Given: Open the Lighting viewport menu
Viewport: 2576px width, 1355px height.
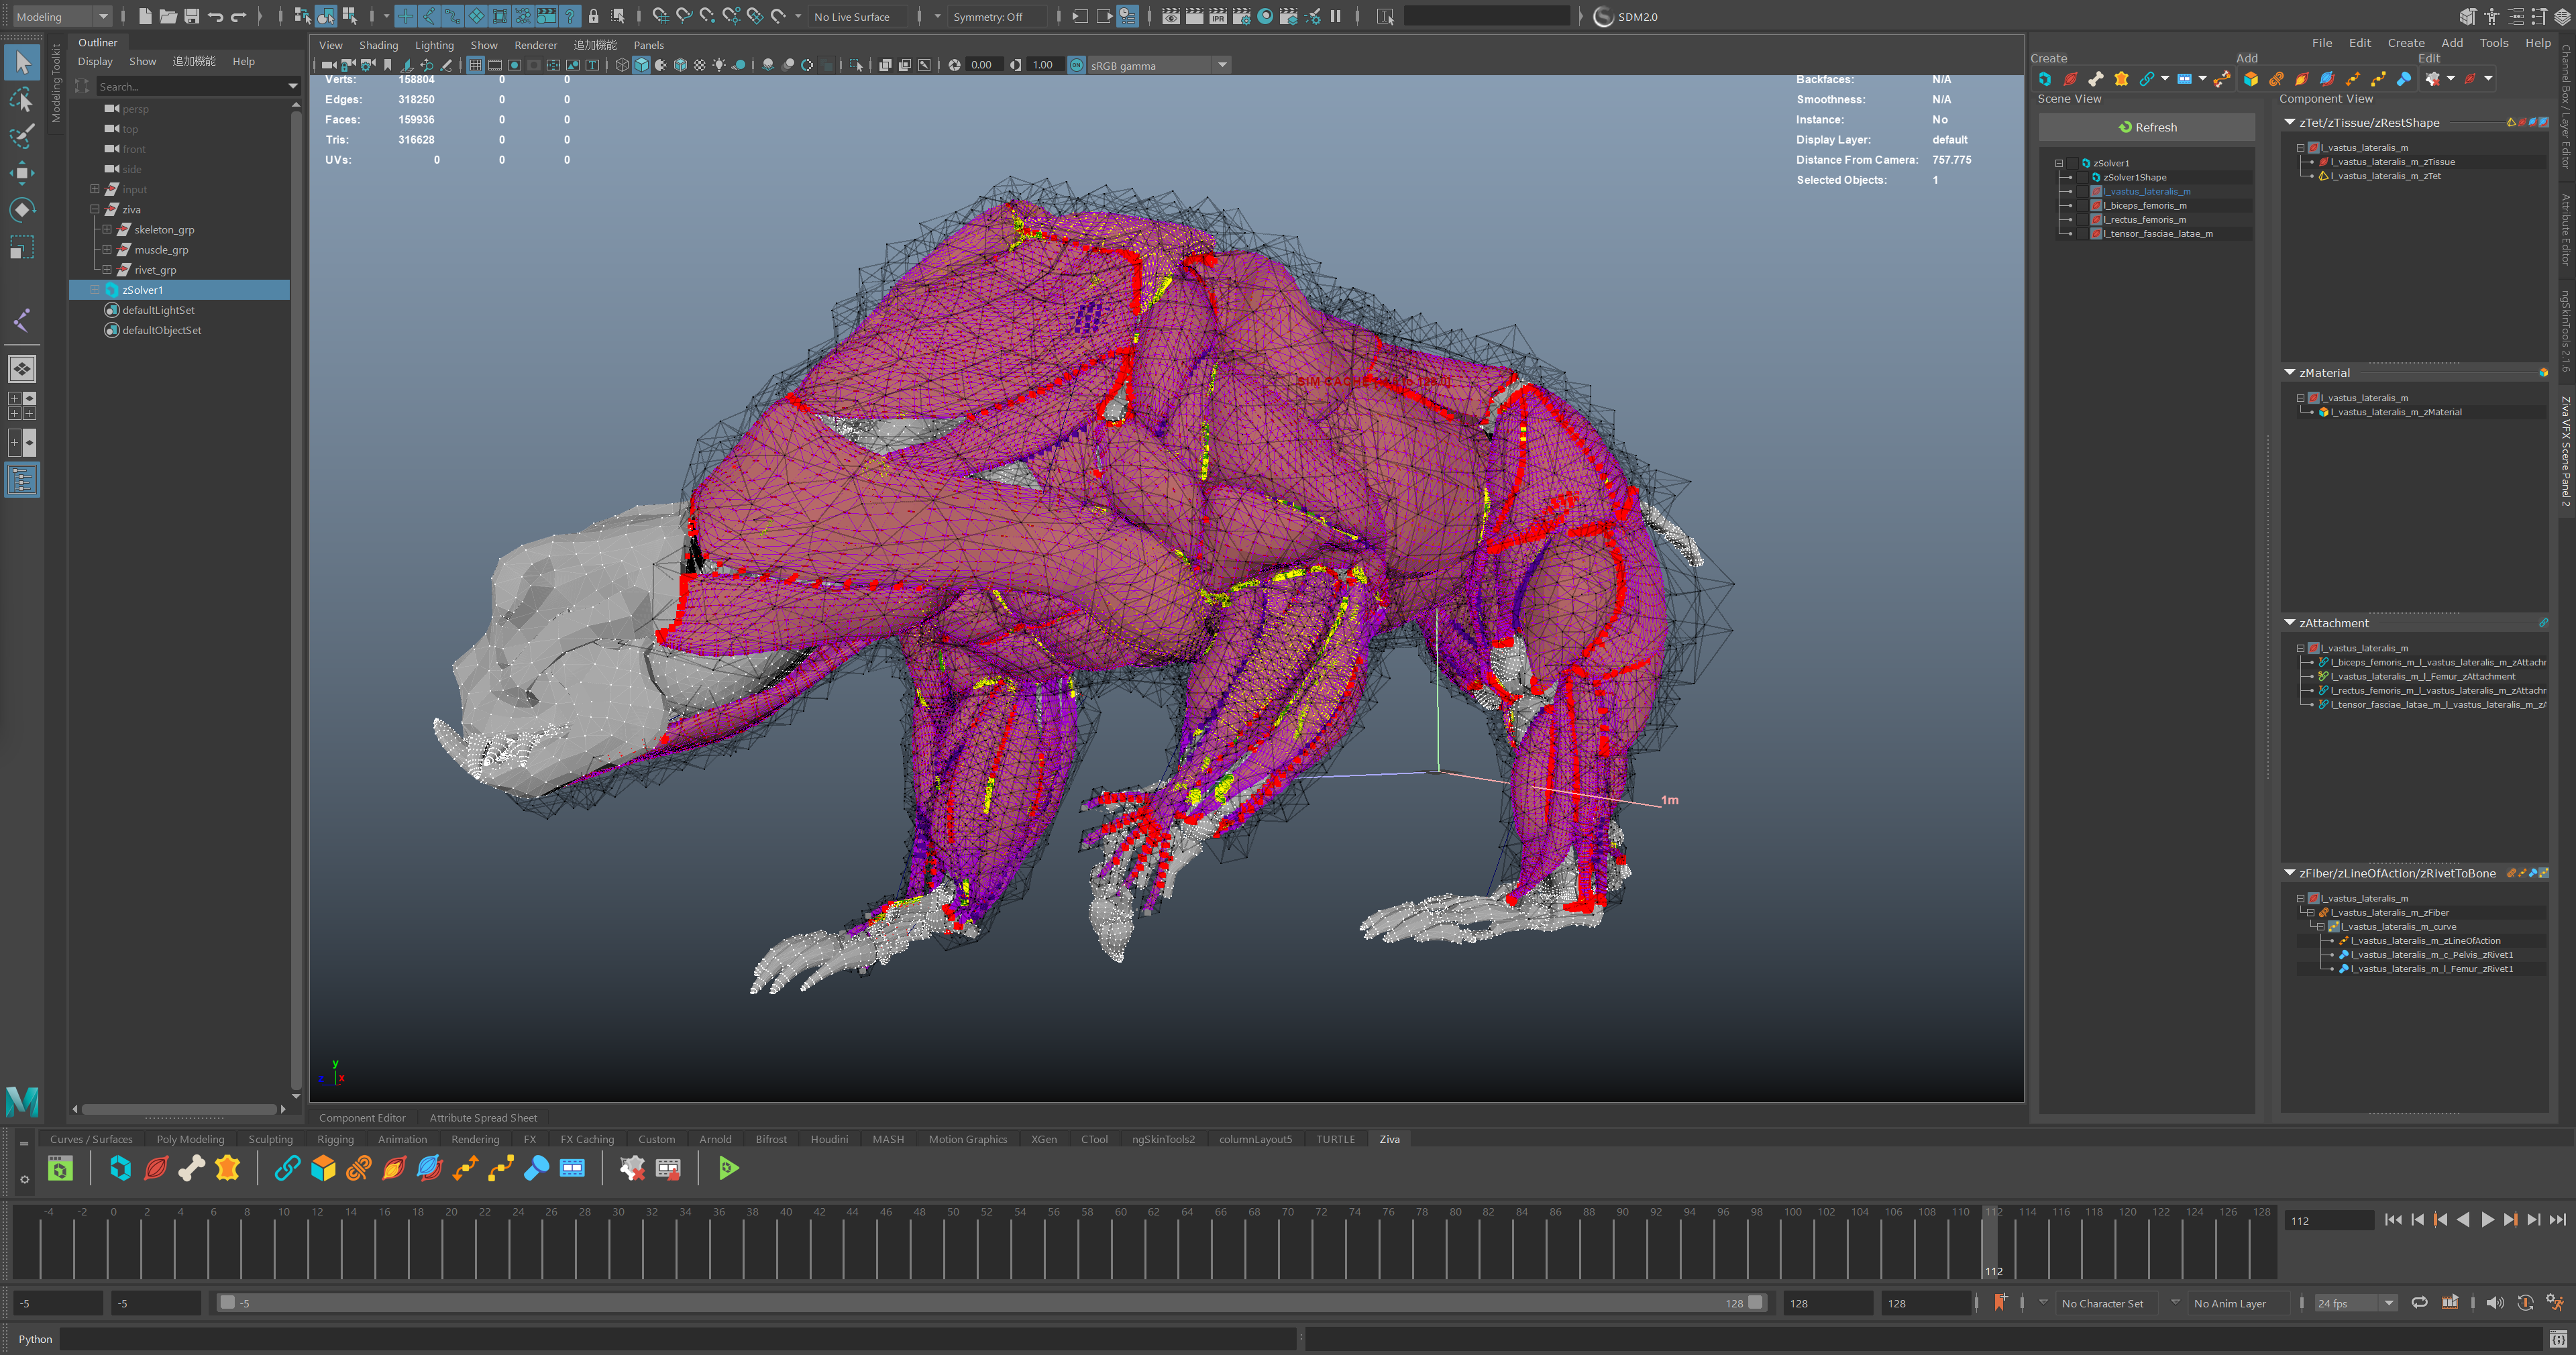Looking at the screenshot, I should (434, 45).
